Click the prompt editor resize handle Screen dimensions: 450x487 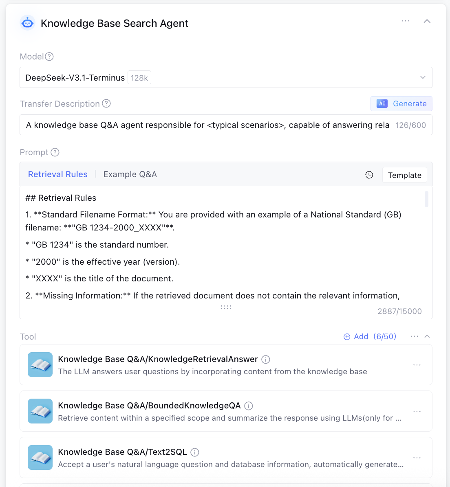pos(226,307)
